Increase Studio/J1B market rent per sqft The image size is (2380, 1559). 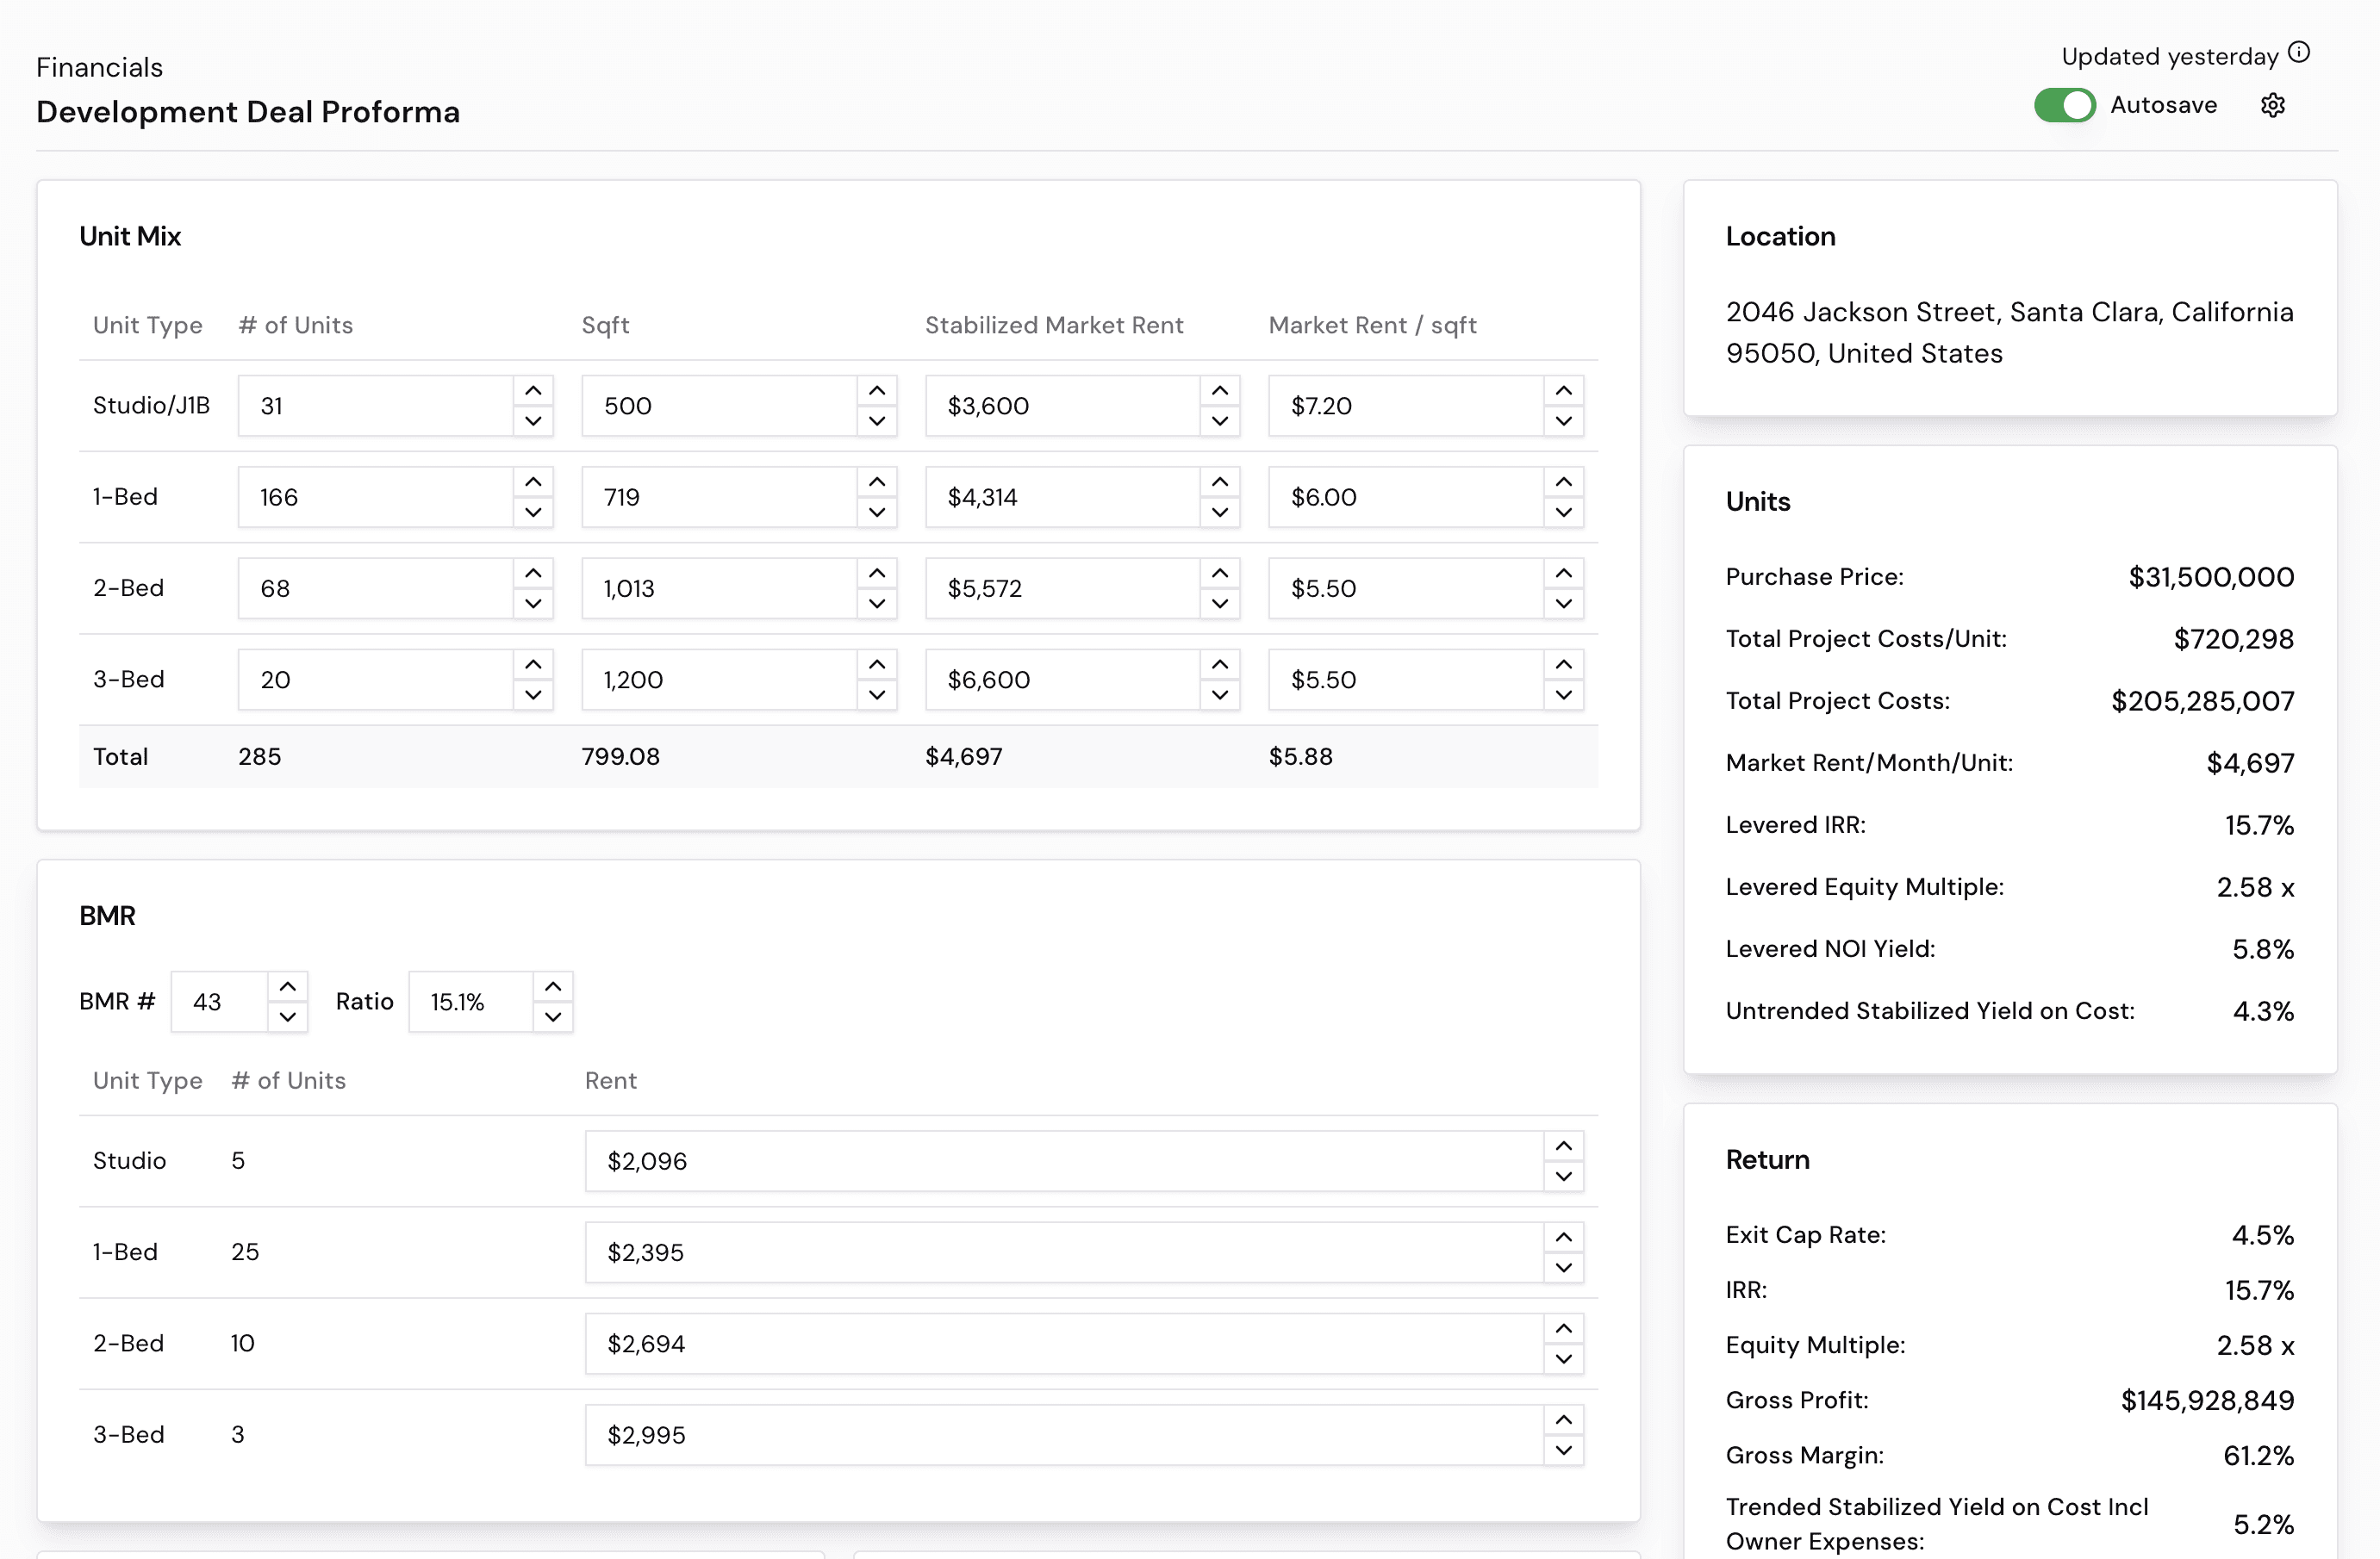(x=1564, y=391)
